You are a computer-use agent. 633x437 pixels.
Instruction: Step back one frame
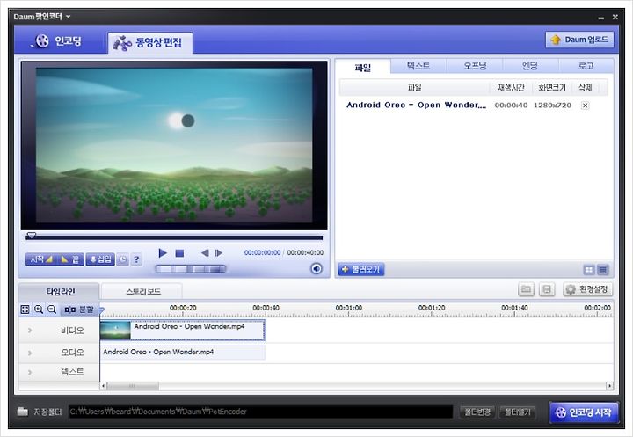coord(205,253)
